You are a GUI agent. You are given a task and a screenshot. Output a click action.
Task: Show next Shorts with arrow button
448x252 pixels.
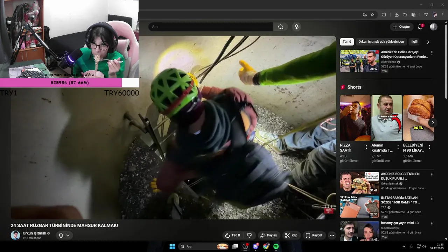433,122
